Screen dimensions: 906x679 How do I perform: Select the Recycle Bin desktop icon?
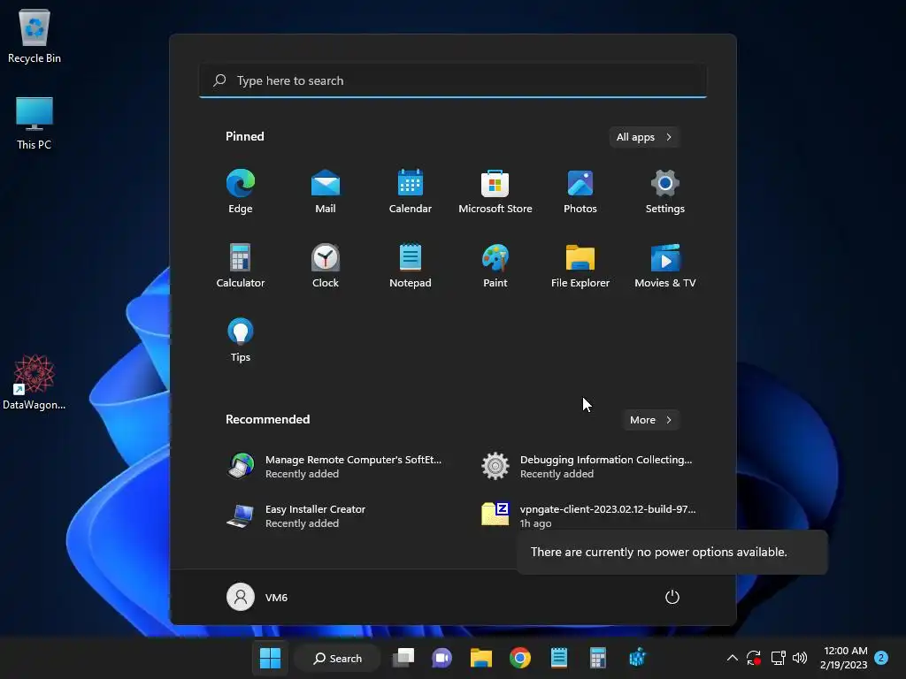tap(35, 36)
